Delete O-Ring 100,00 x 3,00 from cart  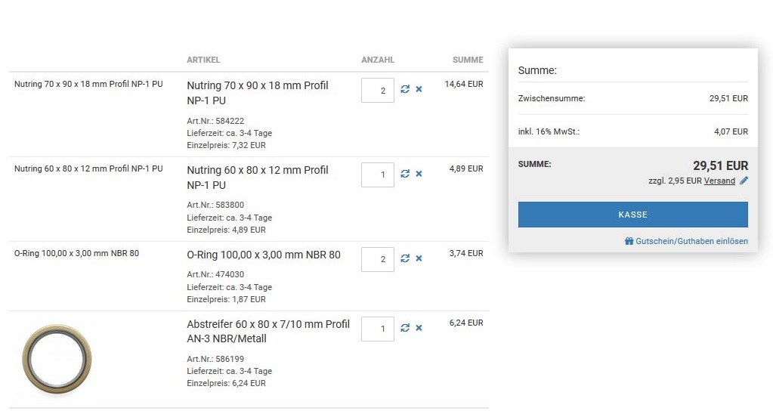point(419,258)
